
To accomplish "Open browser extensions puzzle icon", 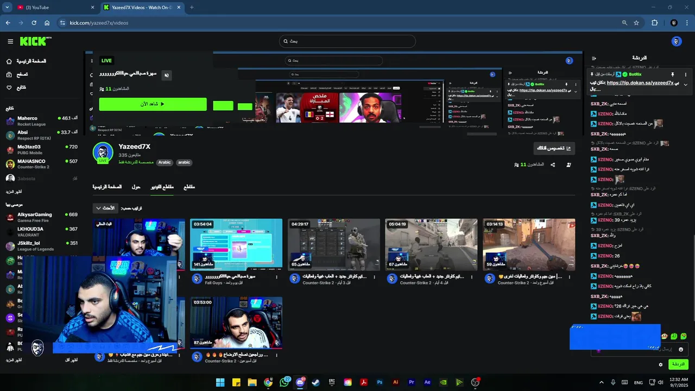I will [x=654, y=23].
